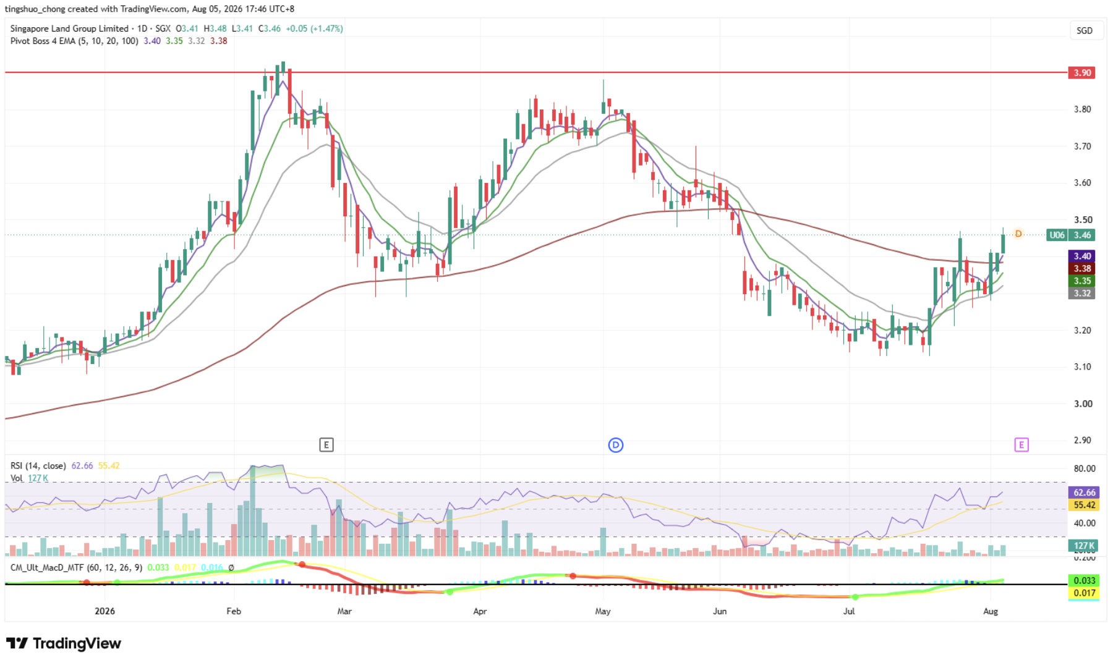Click the 55.42 value in the RSI legend
1113x660 pixels.
(109, 465)
